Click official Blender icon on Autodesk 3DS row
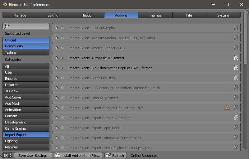Screen dimensions: 249x159 [236, 58]
